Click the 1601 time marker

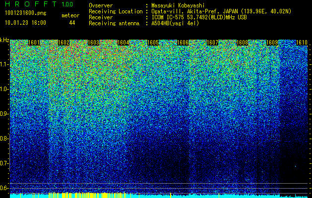pyautogui.click(x=34, y=43)
